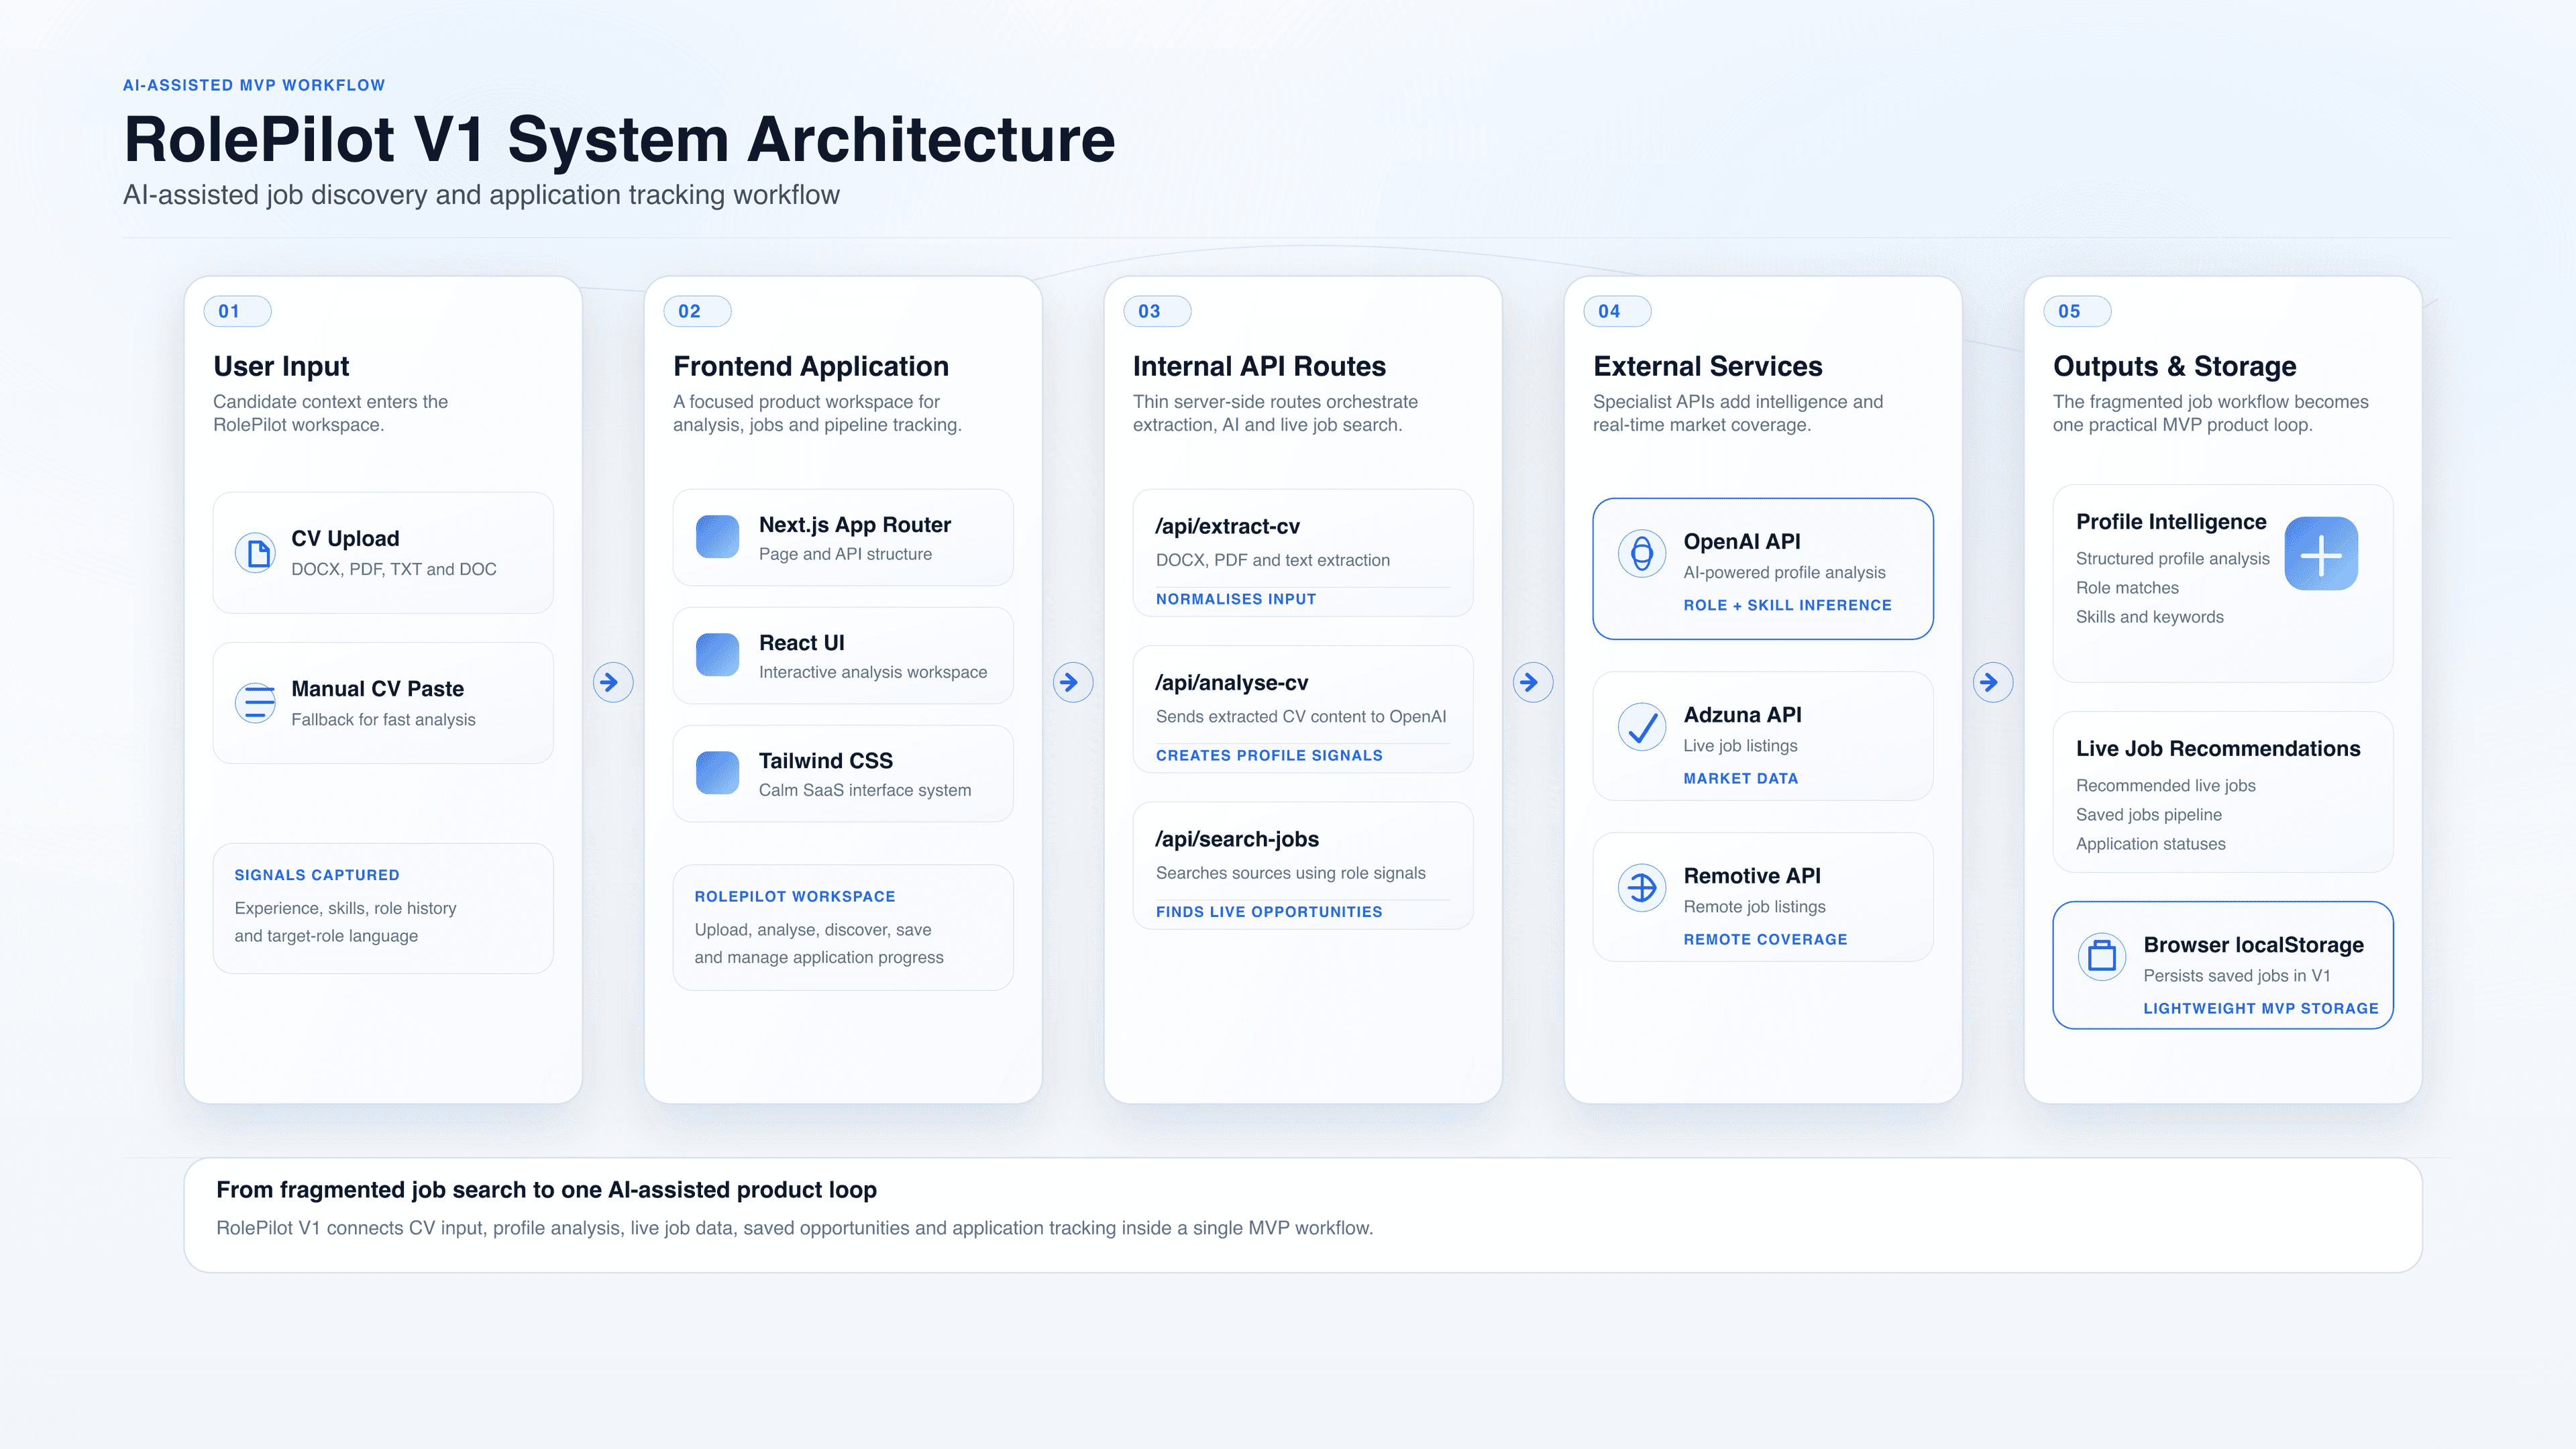Click the AI-ASSISTED MVP WORKFLOW eyebrow label
This screenshot has width=2576, height=1449.
tap(254, 85)
